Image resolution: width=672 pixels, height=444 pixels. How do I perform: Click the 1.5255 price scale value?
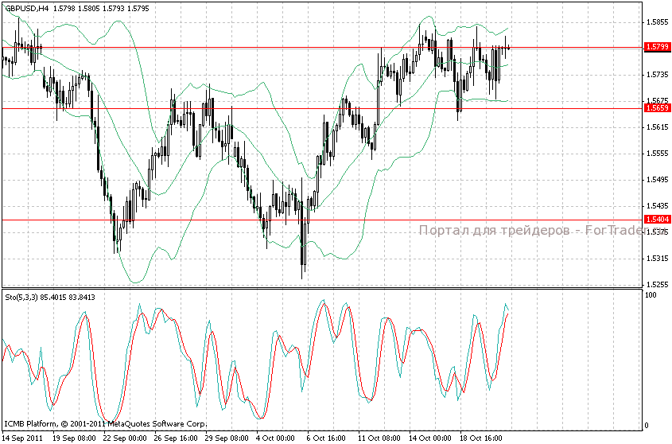point(656,284)
